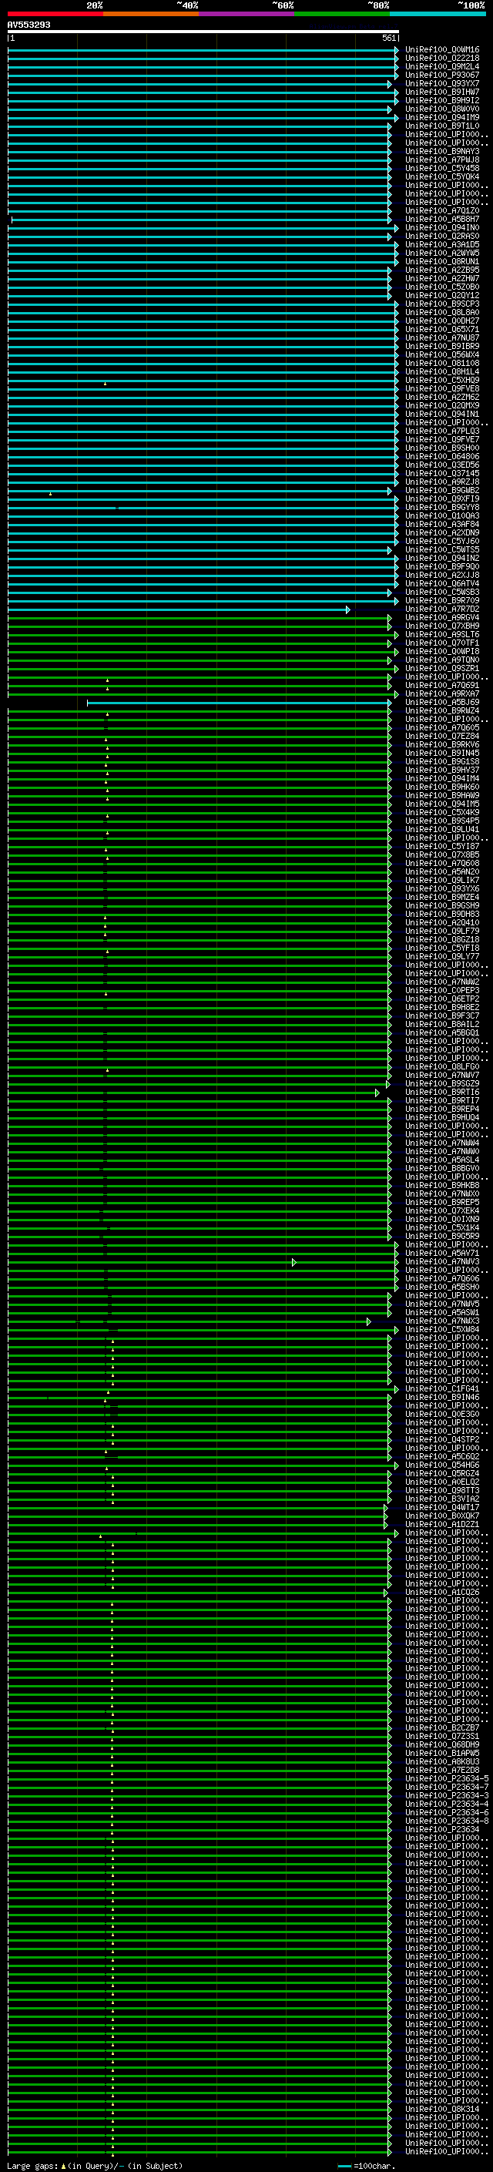This screenshot has height=2172, width=493.
Task: Click the cyan alignment bar for UniRef100_A5BJ69
Action: (x=240, y=703)
